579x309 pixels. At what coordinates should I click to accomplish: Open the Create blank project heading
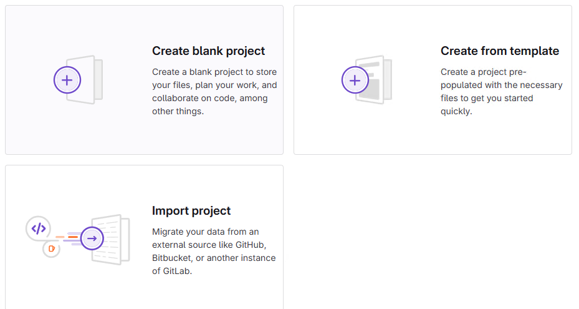click(x=208, y=51)
